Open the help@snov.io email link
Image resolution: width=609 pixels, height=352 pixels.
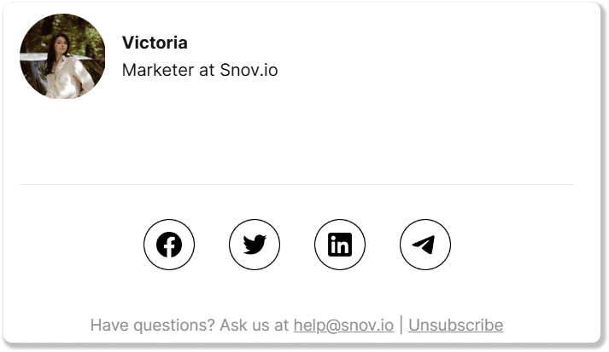[x=343, y=325]
